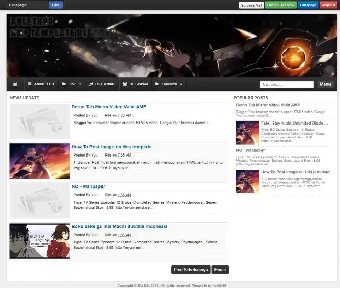This screenshot has height=288, width=340.
Task: Open popular post How To Post Image
Action: pos(296,172)
